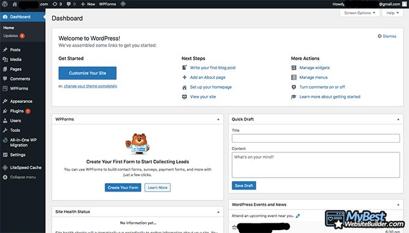Click the New content button
The image size is (409, 233).
(88, 4)
